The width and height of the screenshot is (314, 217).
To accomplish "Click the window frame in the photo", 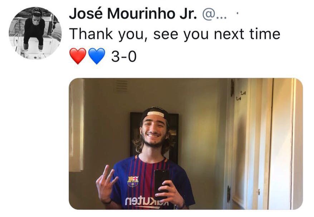I will click(76, 125).
